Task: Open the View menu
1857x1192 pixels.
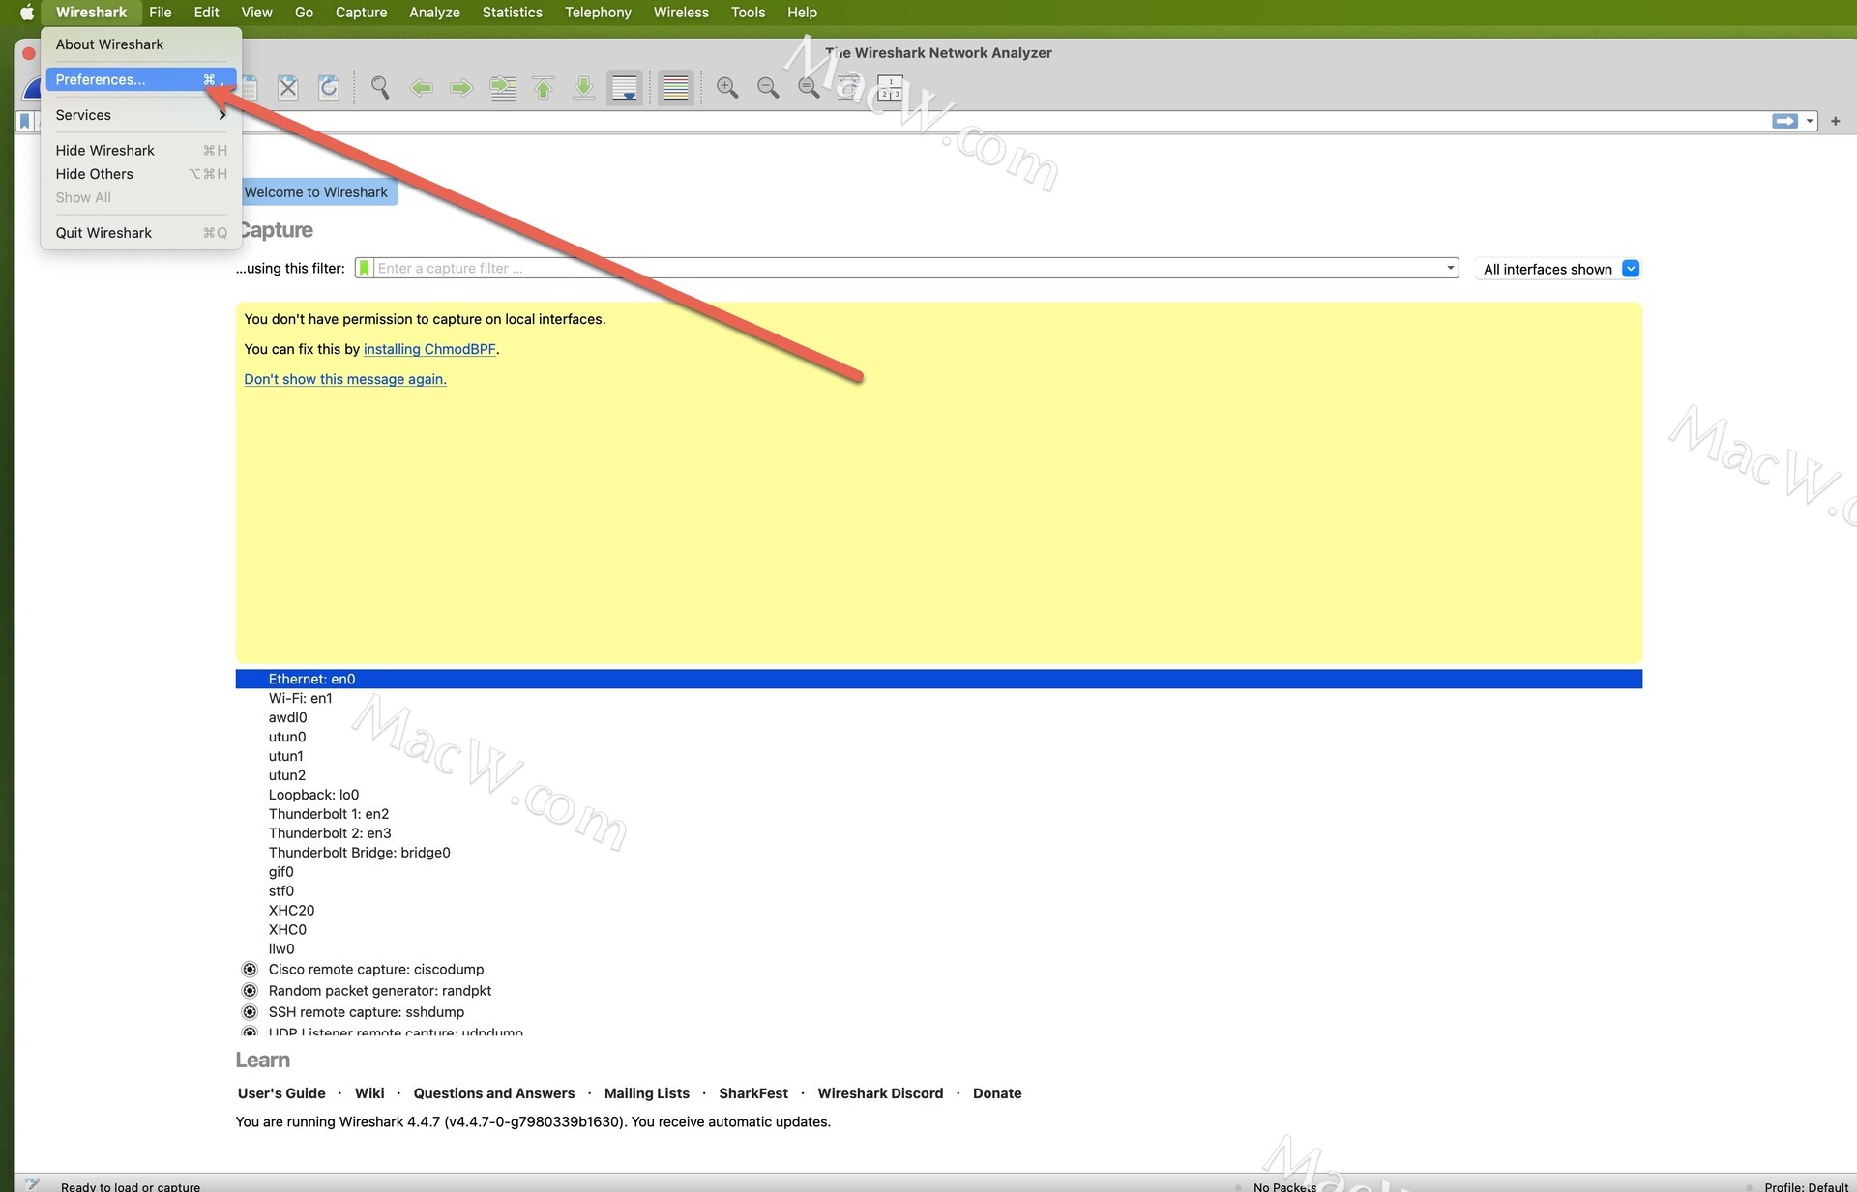Action: pyautogui.click(x=256, y=13)
